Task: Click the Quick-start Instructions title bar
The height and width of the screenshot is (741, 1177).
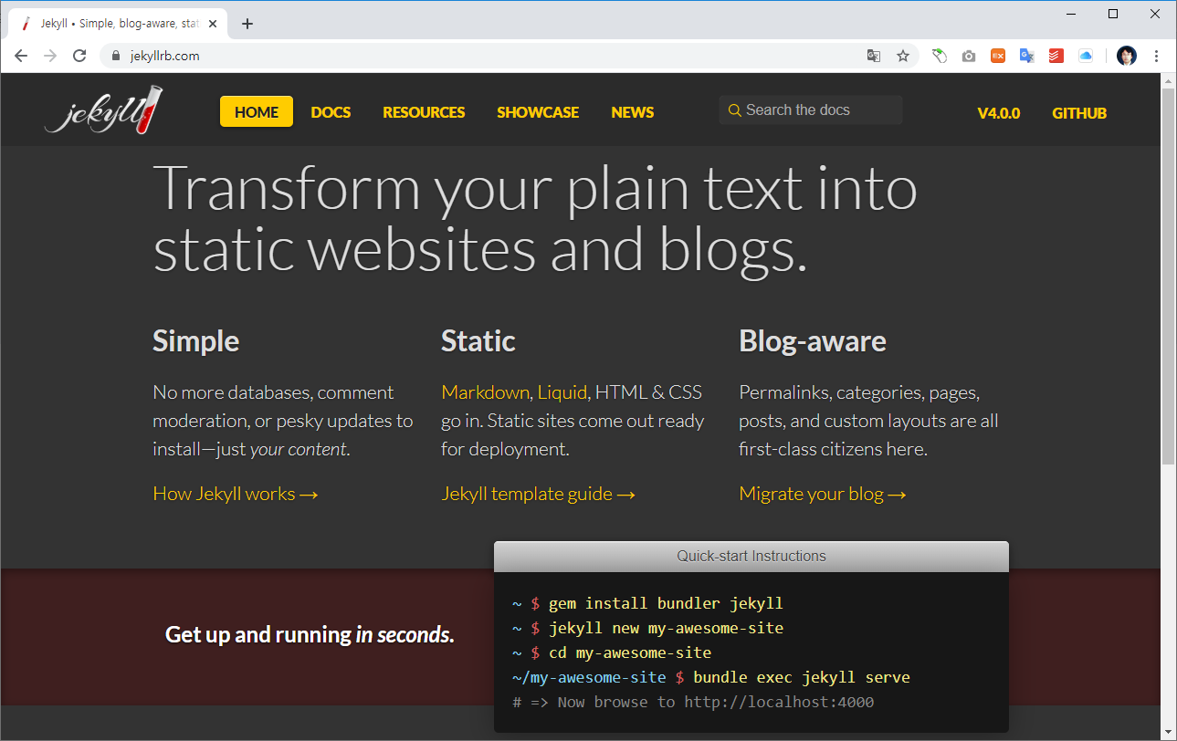Action: point(751,556)
